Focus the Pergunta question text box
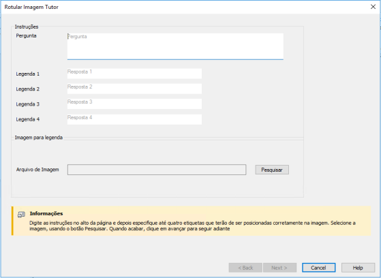381x278 pixels. pos(175,46)
